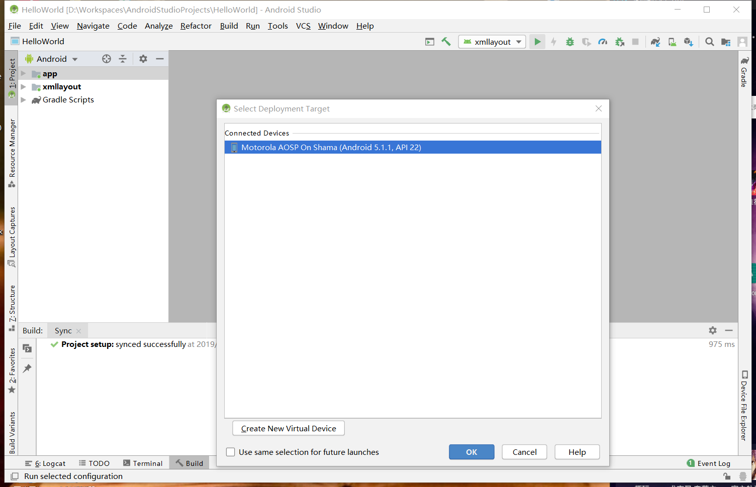The height and width of the screenshot is (487, 756).
Task: Click Sync Project with Gradle Files icon
Action: coord(655,42)
